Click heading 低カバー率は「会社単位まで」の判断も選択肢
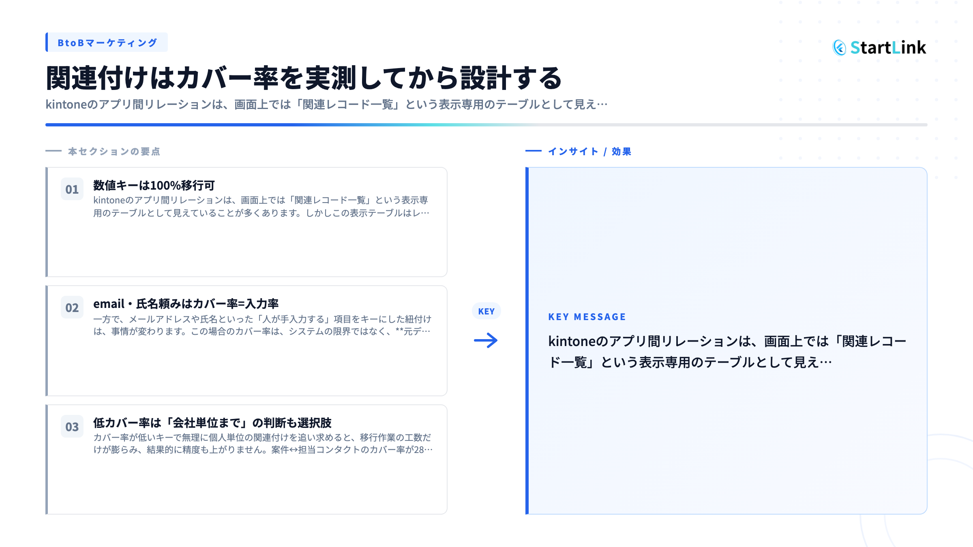The width and height of the screenshot is (973, 547). (212, 423)
